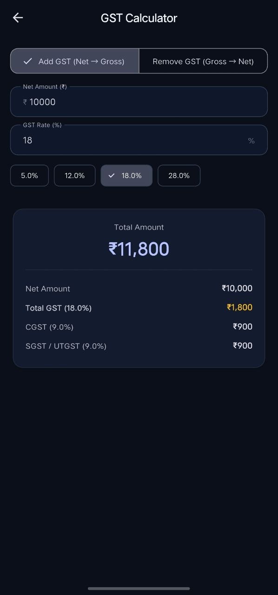Image resolution: width=278 pixels, height=595 pixels.
Task: Tap the ₹1,800 GST amount value
Action: (x=239, y=307)
